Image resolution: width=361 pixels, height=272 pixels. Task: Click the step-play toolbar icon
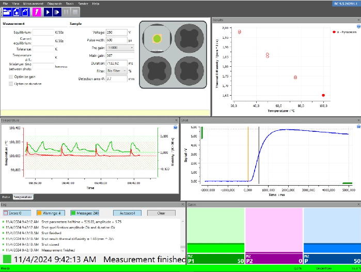(x=57, y=12)
